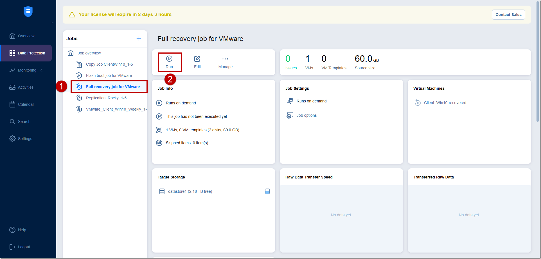Viewport: 541px width, 259px height.
Task: Click the 'This job has not been executed yet' text
Action: tap(196, 116)
